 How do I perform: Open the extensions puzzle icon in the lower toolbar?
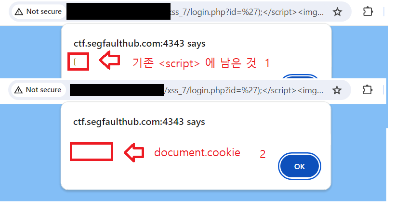pyautogui.click(x=367, y=90)
